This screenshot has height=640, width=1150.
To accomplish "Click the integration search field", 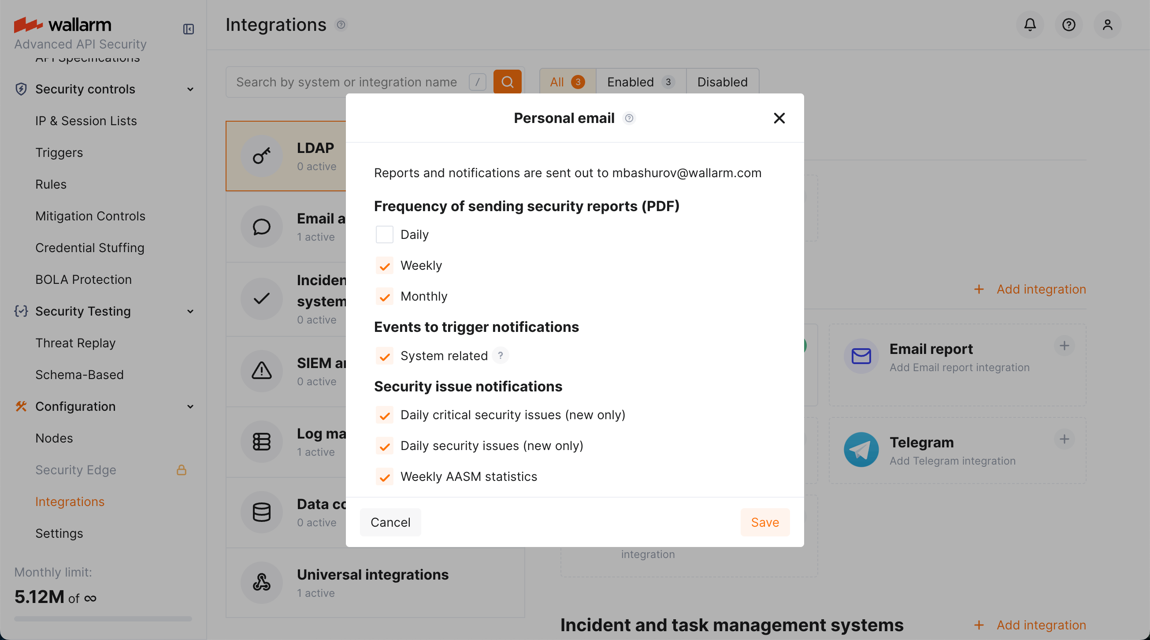I will coord(348,82).
